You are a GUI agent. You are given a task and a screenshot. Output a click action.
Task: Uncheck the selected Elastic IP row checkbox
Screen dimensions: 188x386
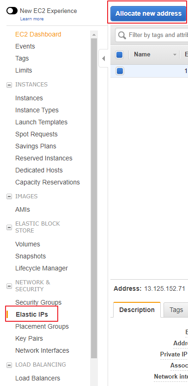point(120,71)
